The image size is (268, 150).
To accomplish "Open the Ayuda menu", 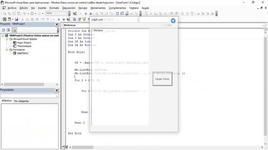I will point(145,8).
